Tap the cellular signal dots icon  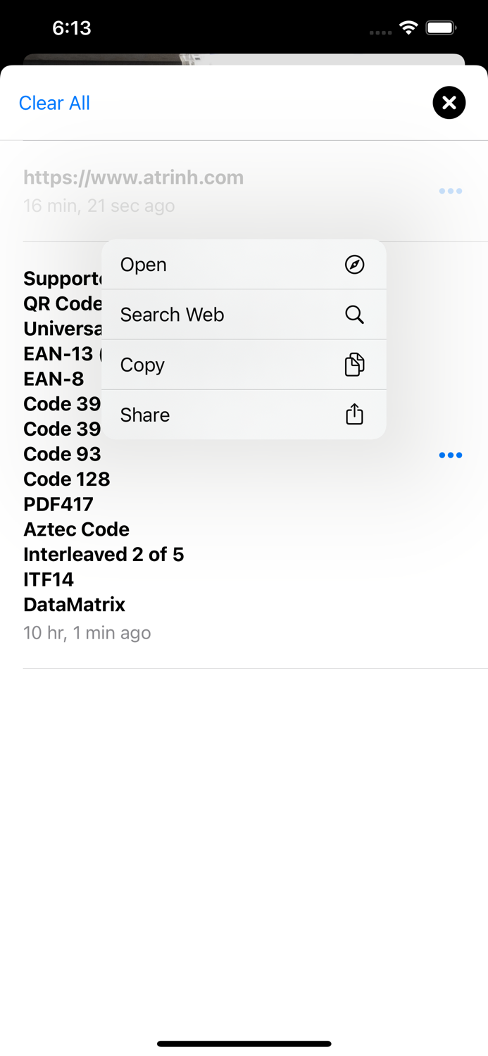coord(380,32)
